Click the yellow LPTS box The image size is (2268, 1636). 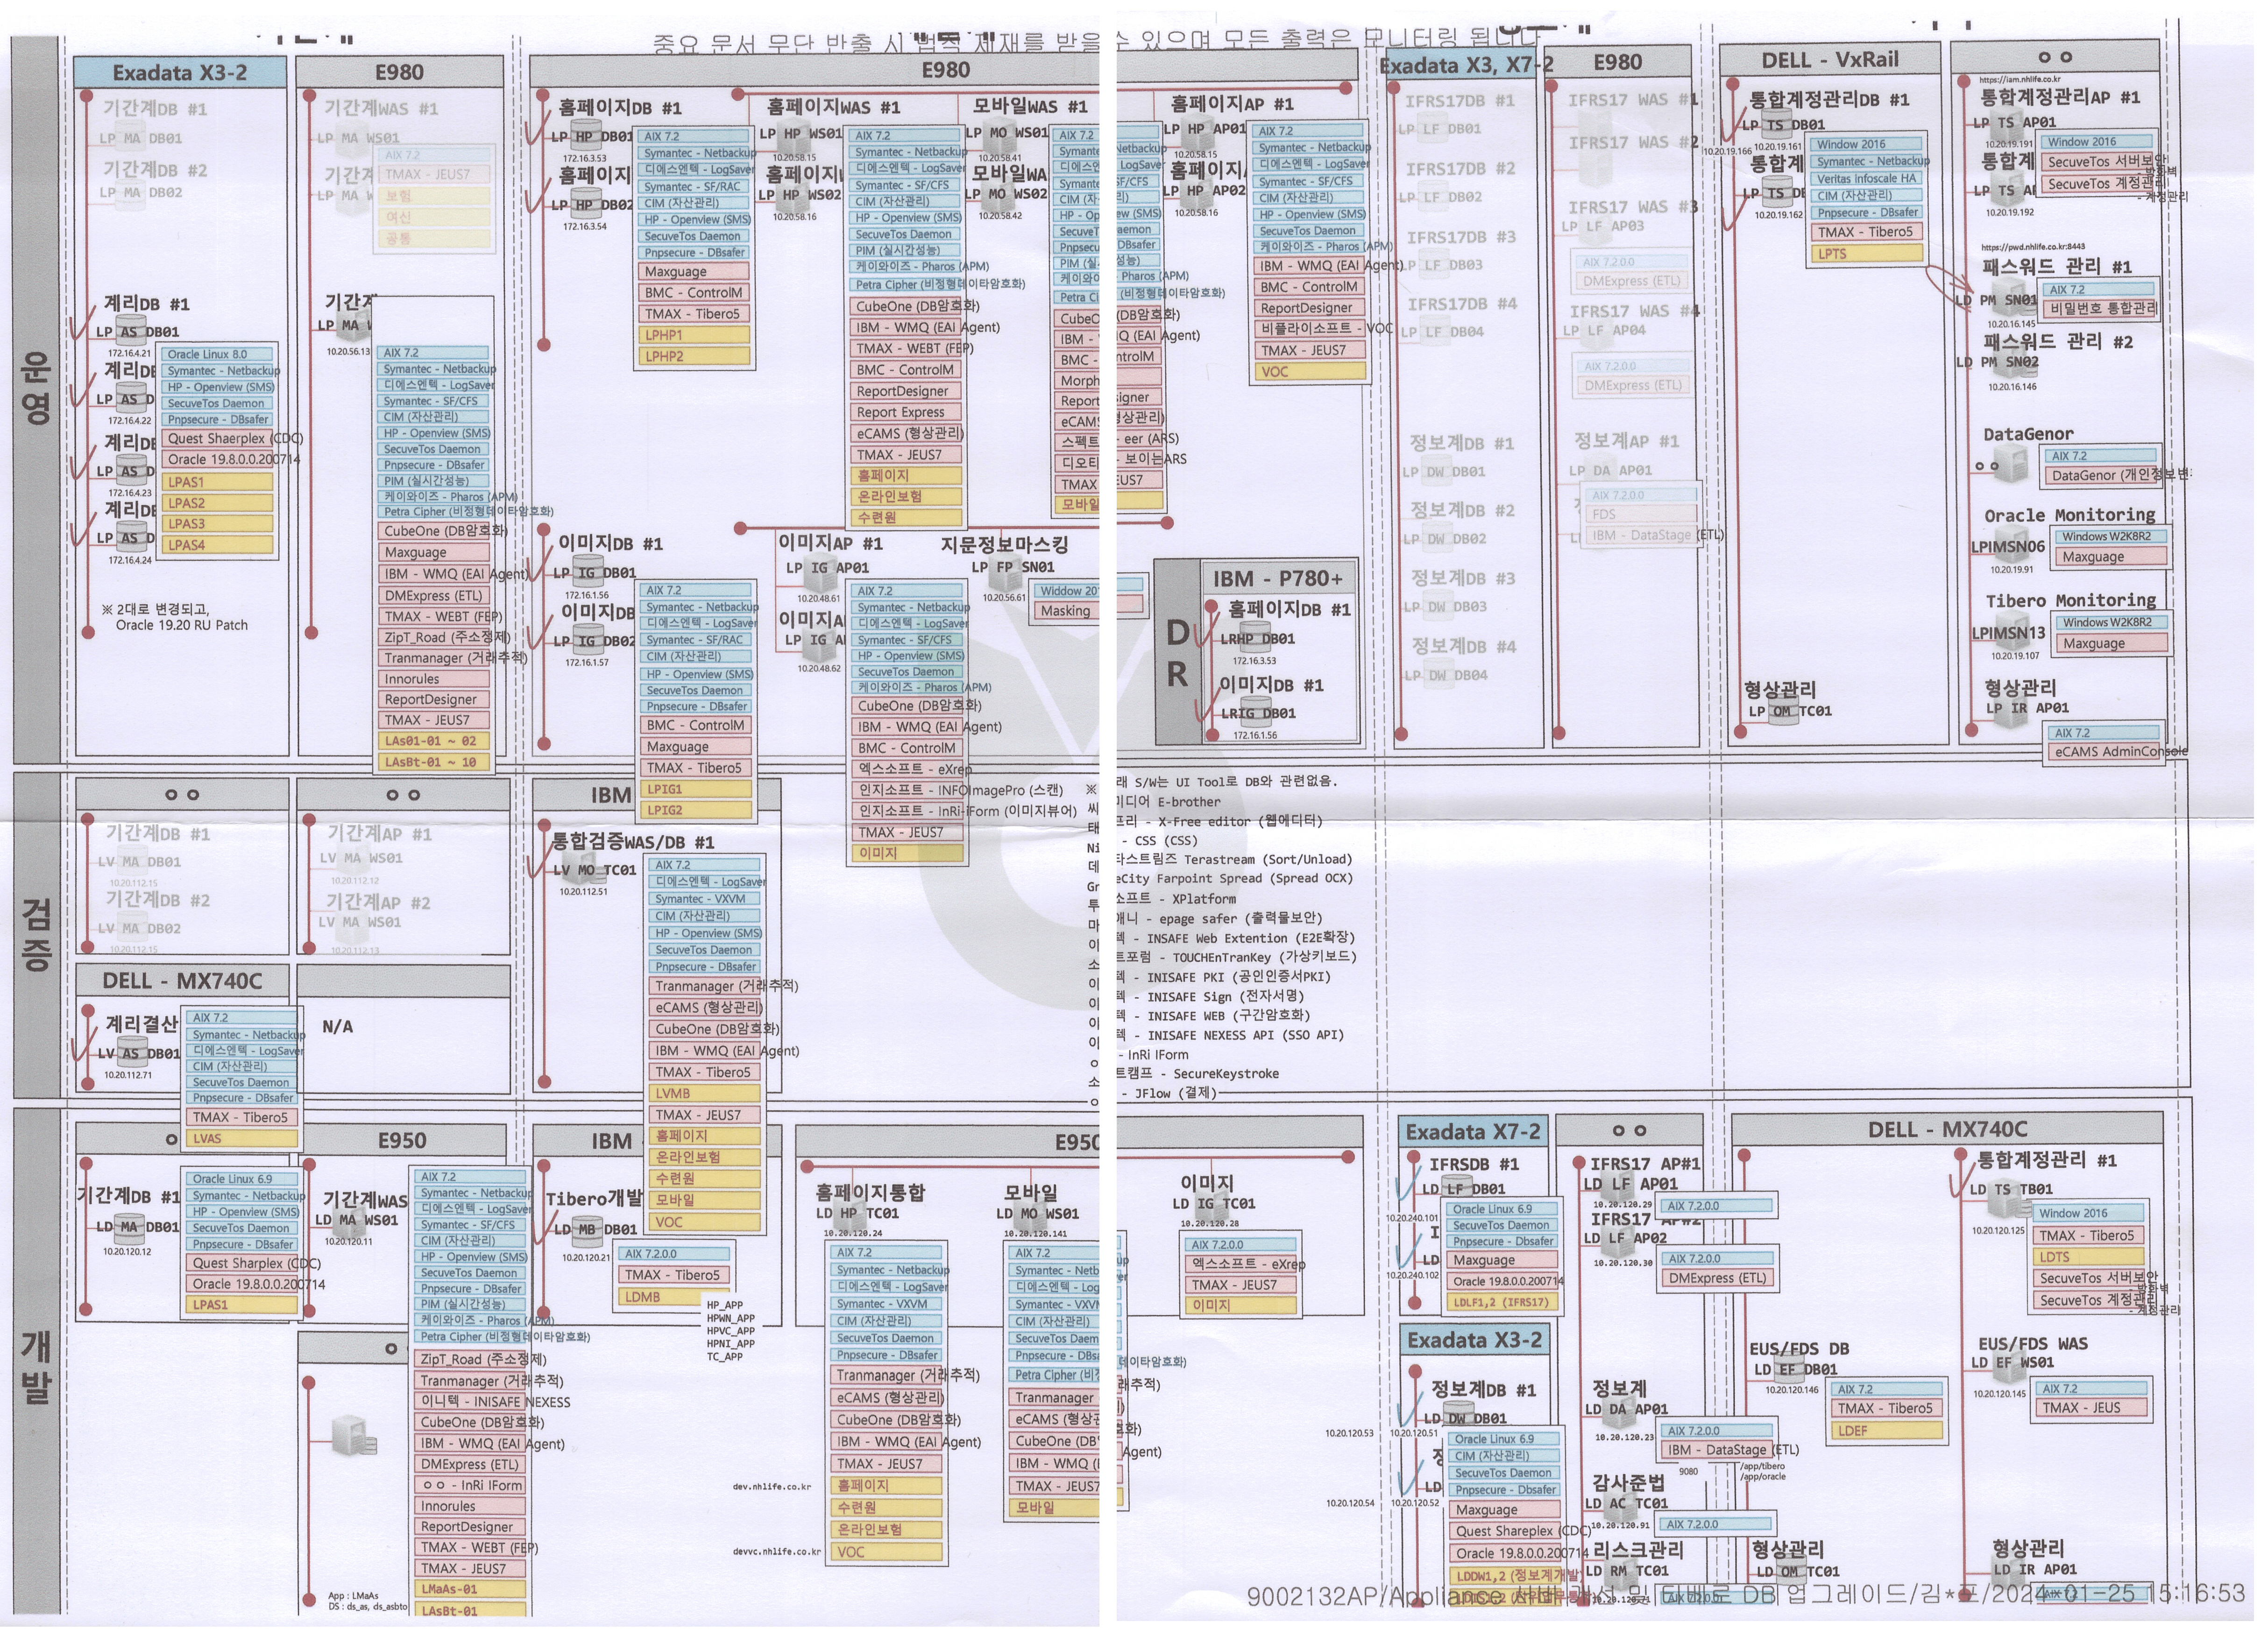1867,254
